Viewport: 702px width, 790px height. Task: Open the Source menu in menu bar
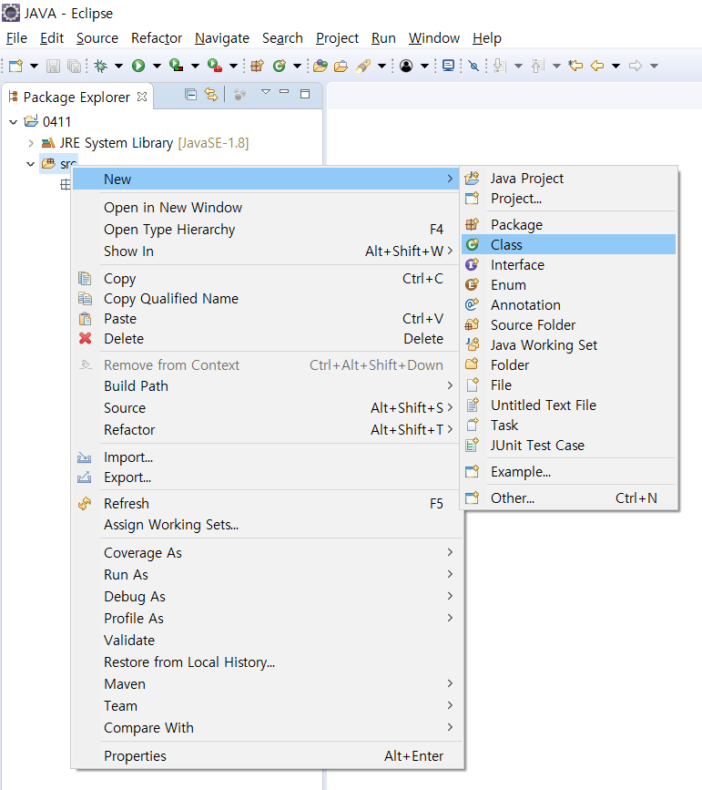[x=97, y=38]
